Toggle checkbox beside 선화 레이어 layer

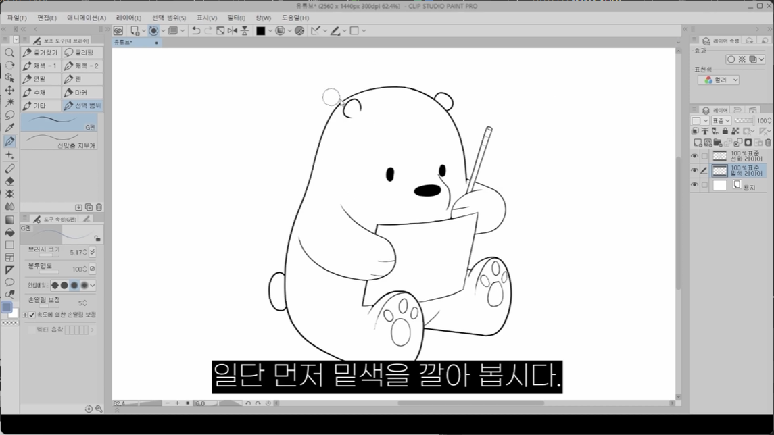click(x=704, y=156)
